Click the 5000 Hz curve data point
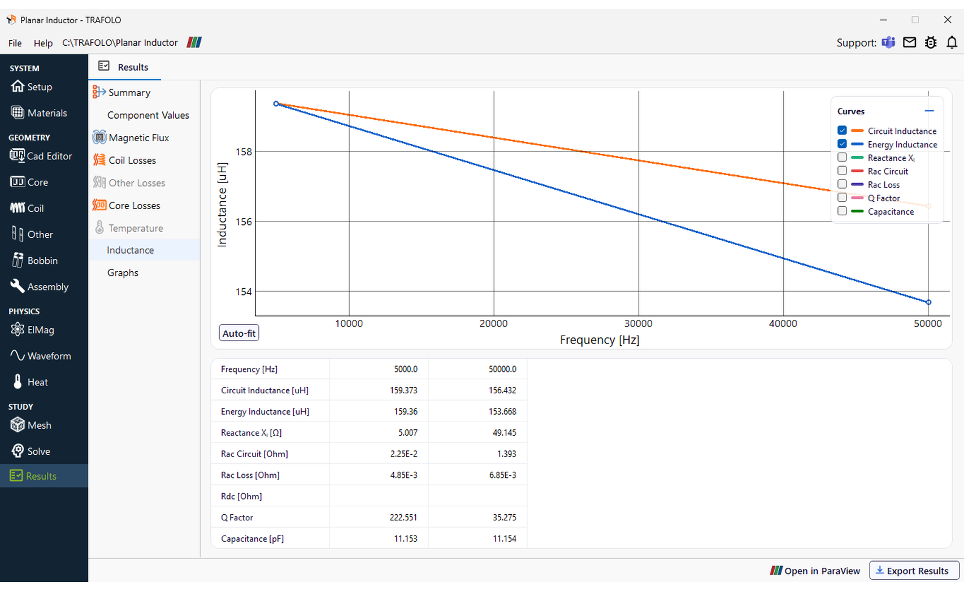 pyautogui.click(x=276, y=104)
